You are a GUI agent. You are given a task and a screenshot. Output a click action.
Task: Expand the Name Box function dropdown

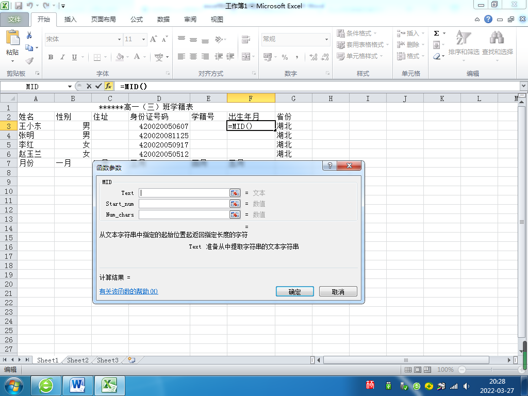click(x=70, y=87)
